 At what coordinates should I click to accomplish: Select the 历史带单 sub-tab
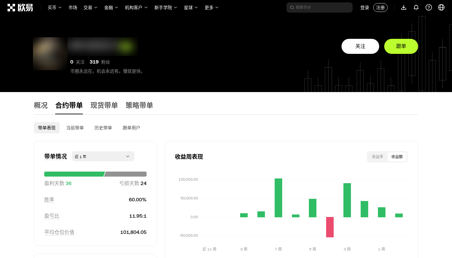pyautogui.click(x=103, y=128)
